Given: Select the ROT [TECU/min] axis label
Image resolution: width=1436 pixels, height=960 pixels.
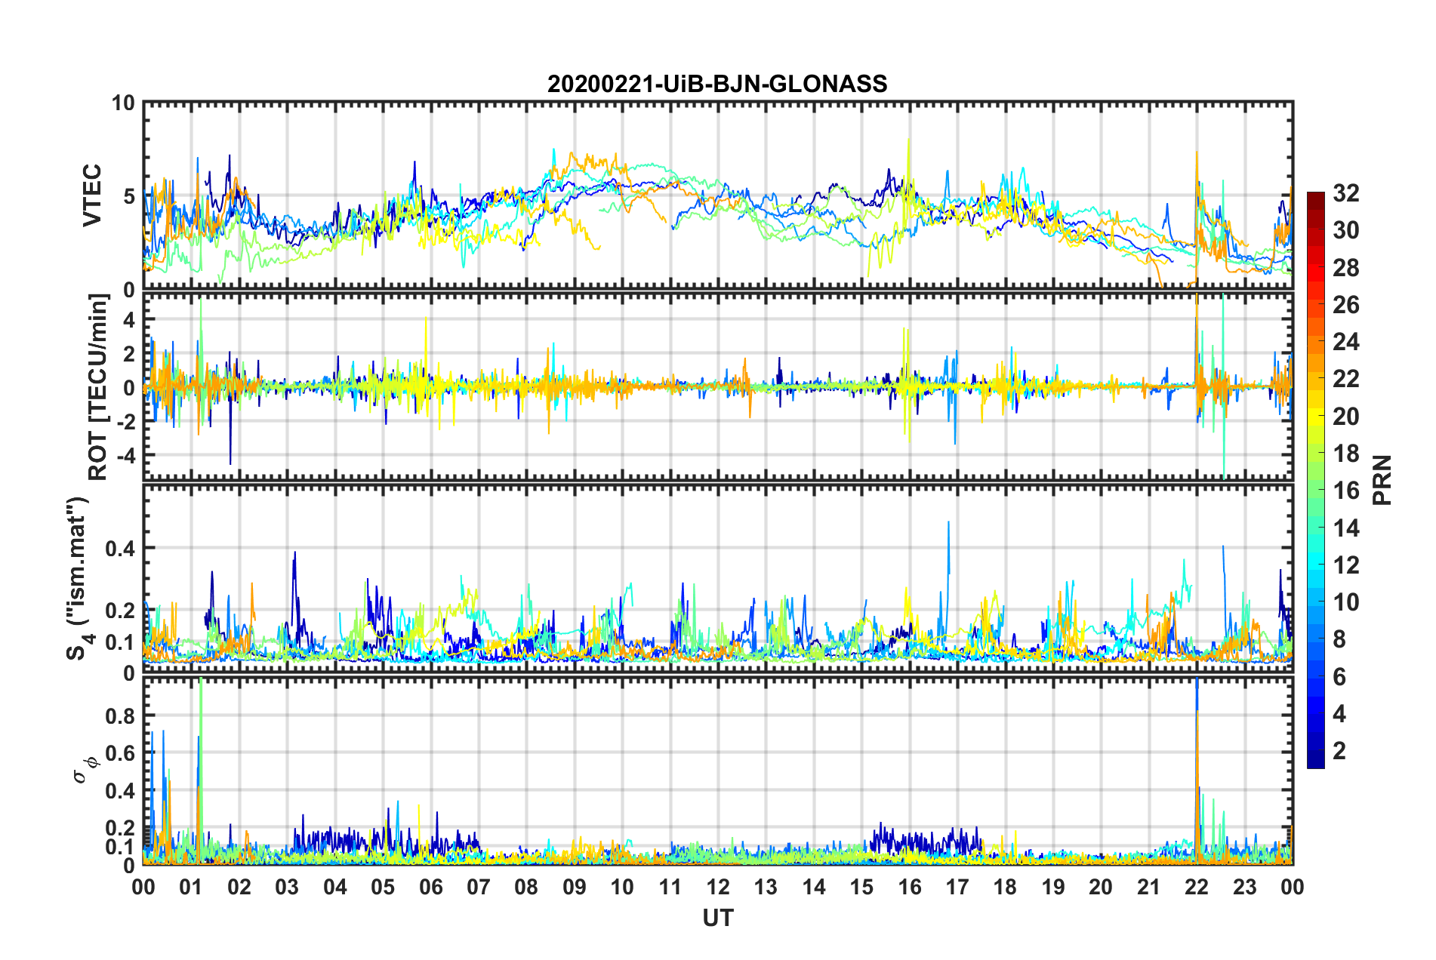Looking at the screenshot, I should (98, 387).
